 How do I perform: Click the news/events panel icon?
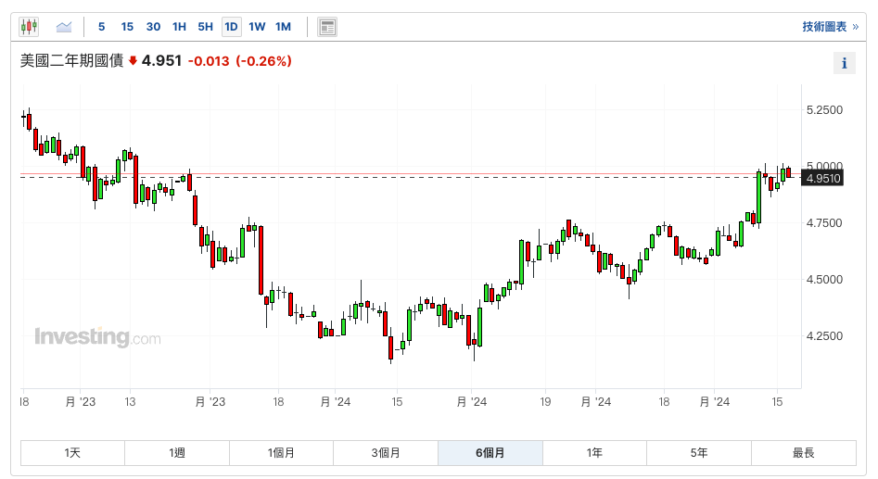[326, 27]
